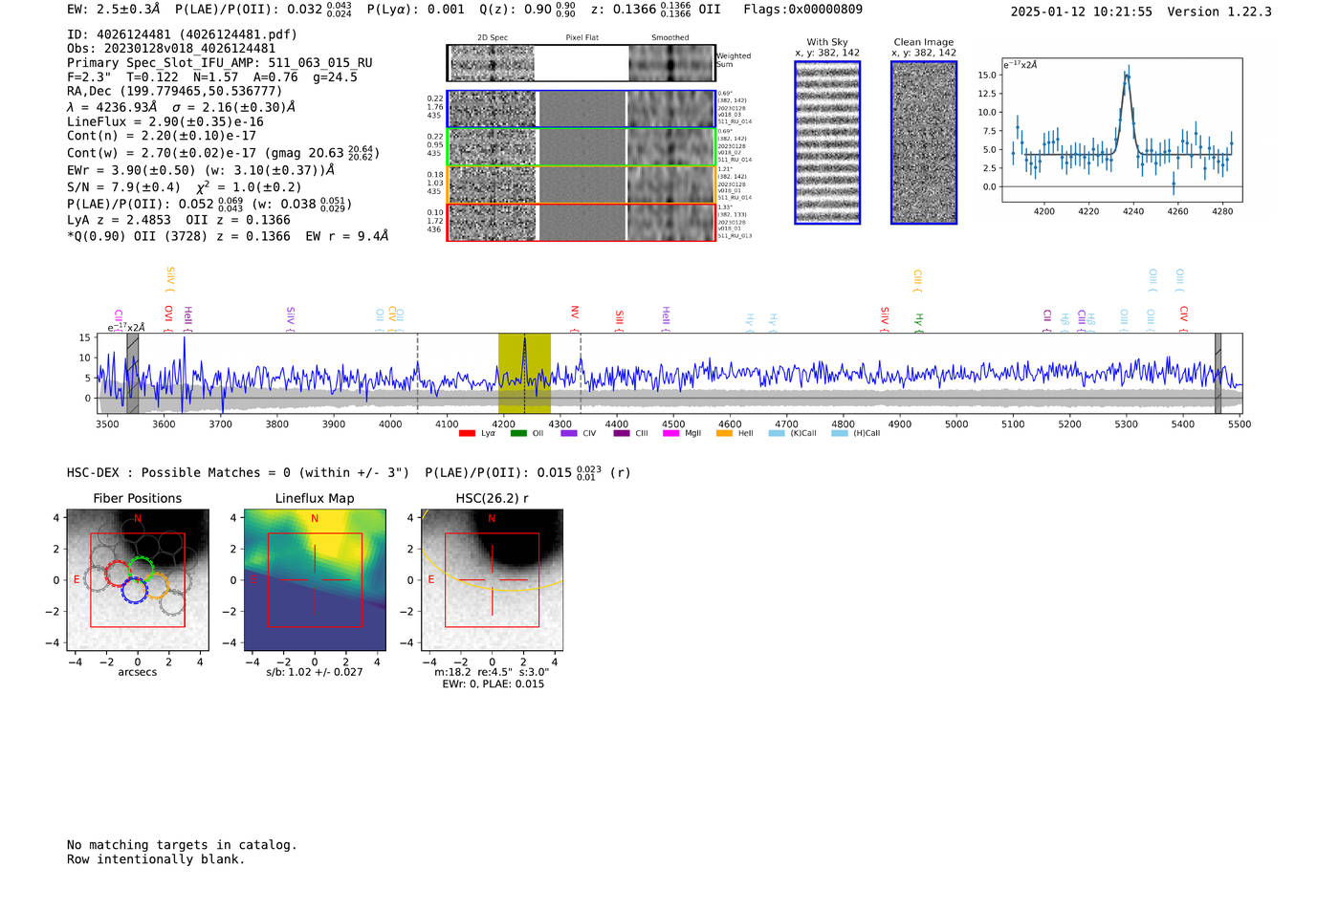Select the orange HeII legend swatch
Image resolution: width=1339 pixels, height=911 pixels.
[x=724, y=434]
